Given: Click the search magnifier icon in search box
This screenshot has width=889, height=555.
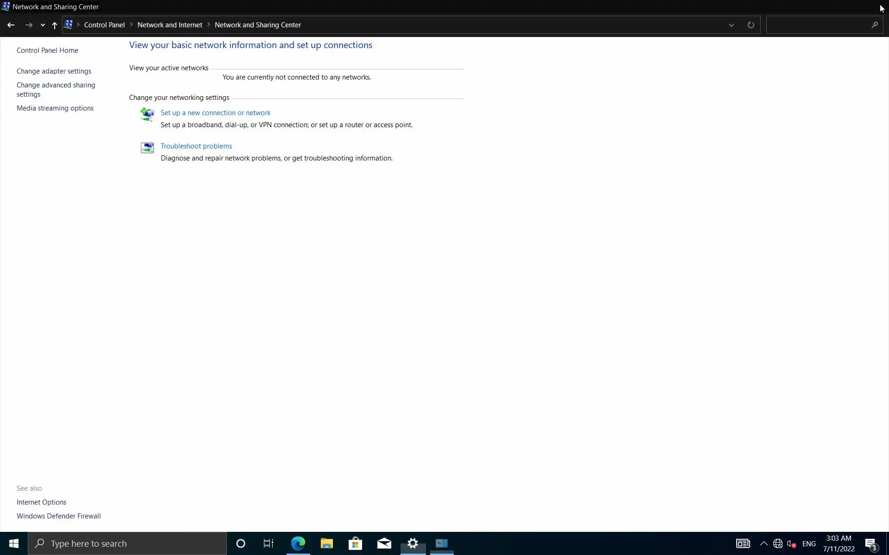Looking at the screenshot, I should [874, 25].
